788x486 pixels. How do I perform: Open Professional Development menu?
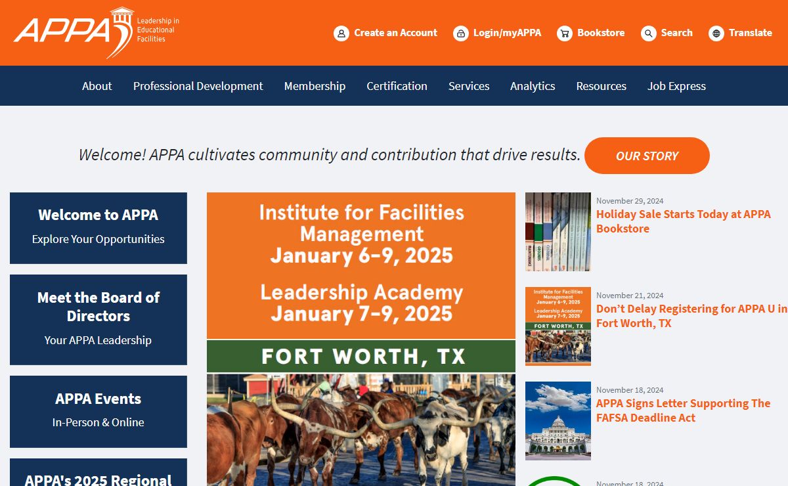point(198,86)
